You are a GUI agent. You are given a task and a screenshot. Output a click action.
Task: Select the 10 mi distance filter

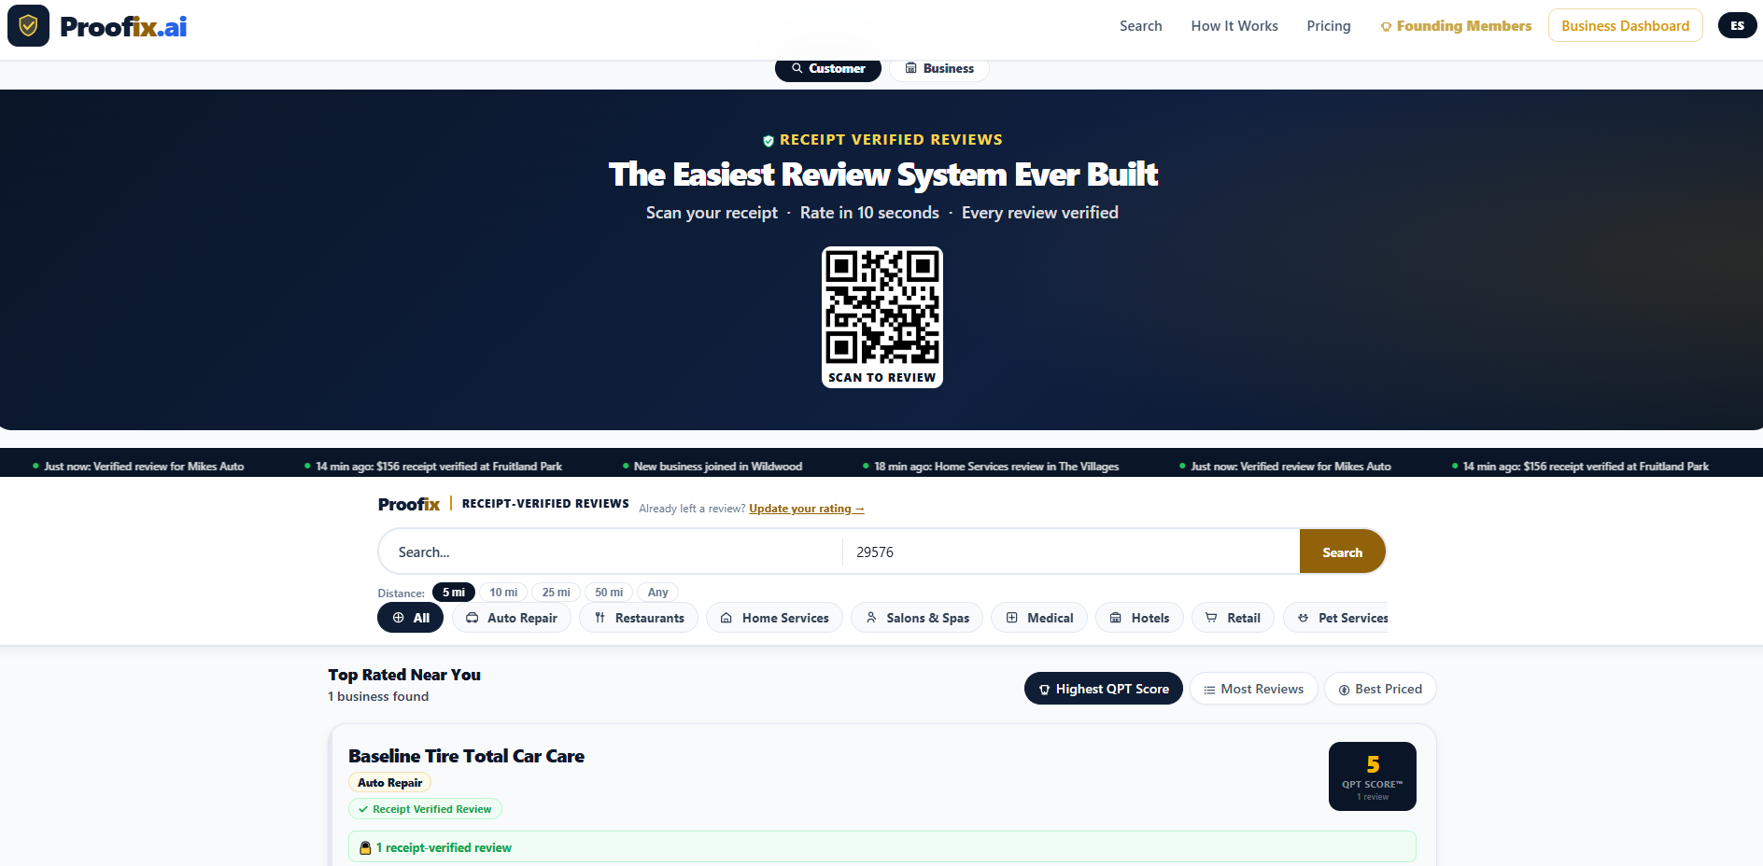click(x=503, y=592)
